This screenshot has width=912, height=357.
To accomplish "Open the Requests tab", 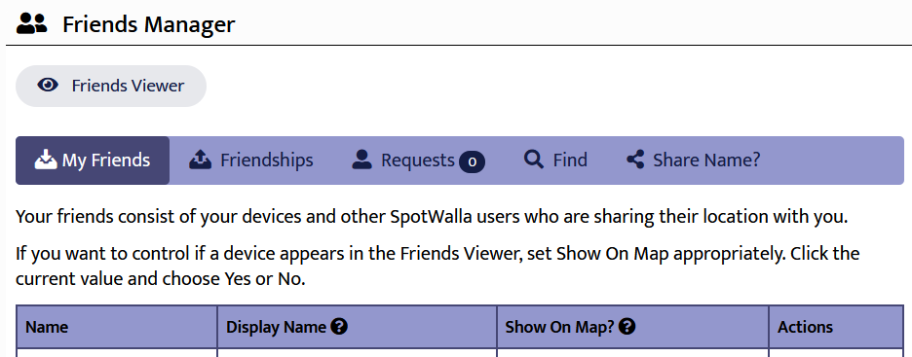I will (418, 161).
